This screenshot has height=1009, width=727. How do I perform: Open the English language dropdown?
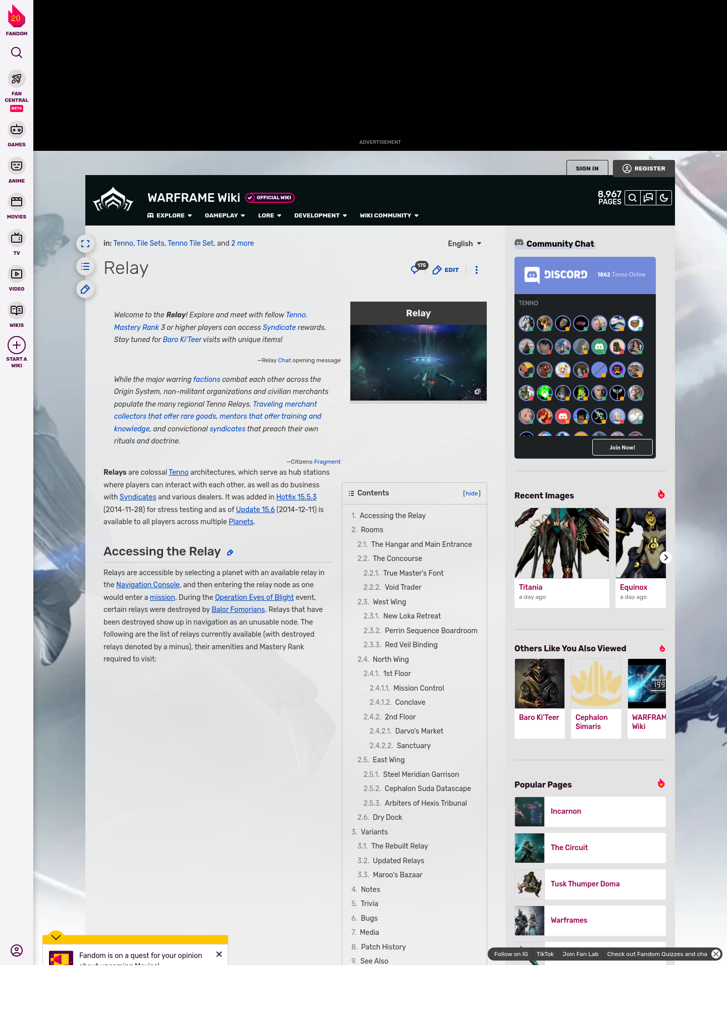coord(464,244)
